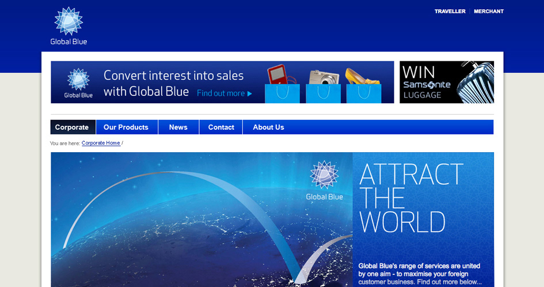
Task: Open the MERCHANT link
Action: [489, 11]
